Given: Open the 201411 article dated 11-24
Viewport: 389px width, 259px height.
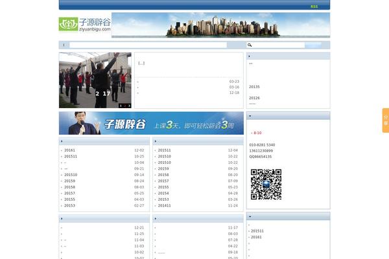Looking at the screenshot, I should (164, 205).
